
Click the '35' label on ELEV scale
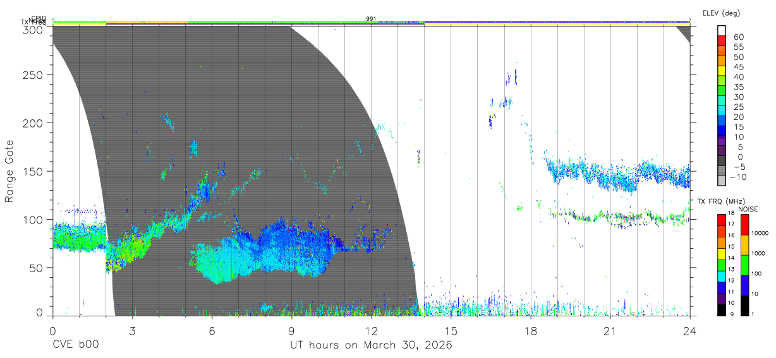738,87
